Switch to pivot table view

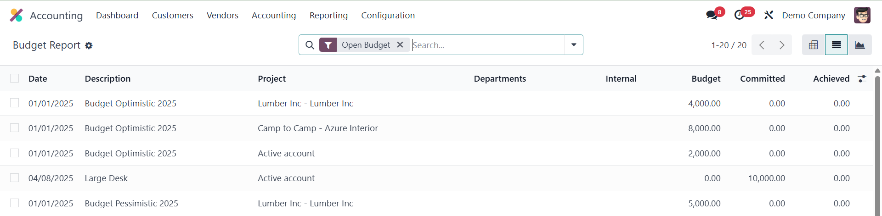pyautogui.click(x=813, y=45)
